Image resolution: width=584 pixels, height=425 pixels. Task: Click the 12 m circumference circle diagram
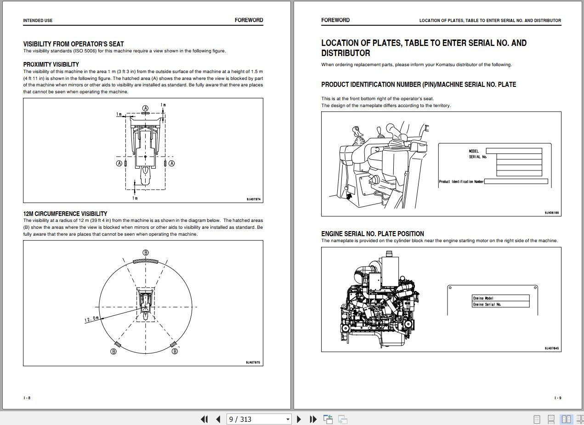(x=145, y=306)
